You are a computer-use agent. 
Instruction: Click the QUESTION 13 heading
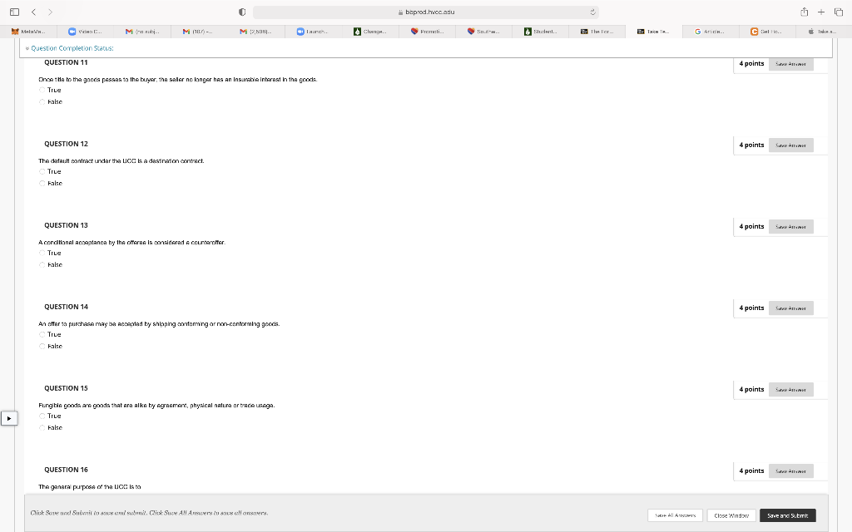[x=66, y=225]
